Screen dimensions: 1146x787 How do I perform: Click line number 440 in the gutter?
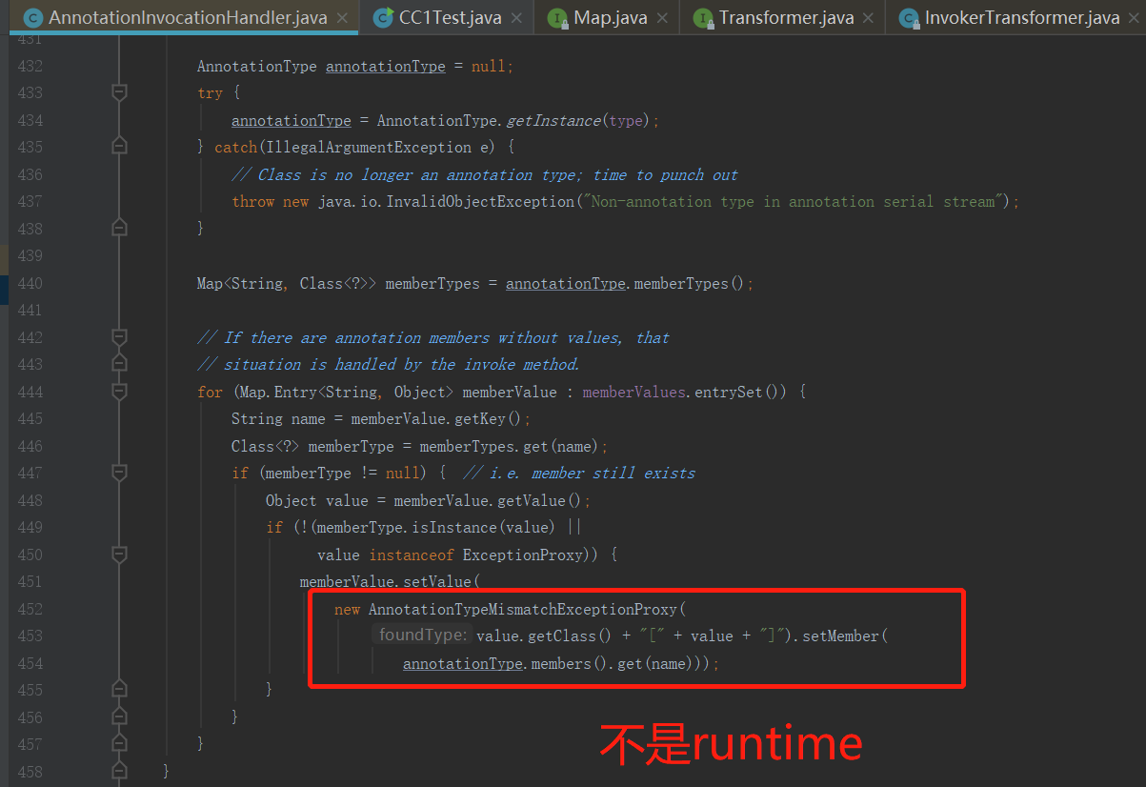[30, 284]
